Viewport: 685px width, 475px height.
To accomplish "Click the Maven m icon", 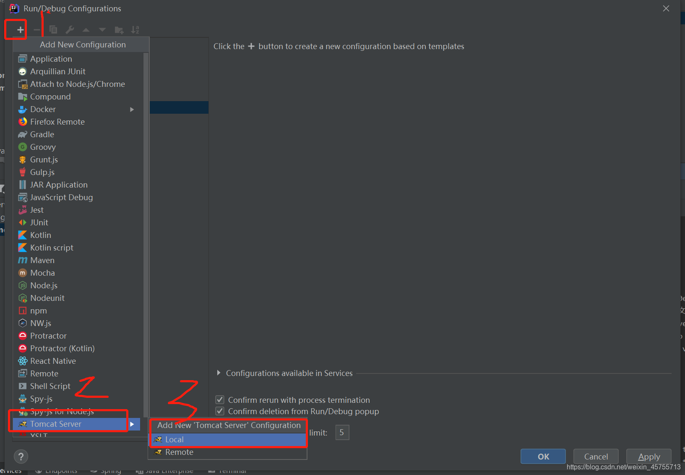I will [23, 260].
